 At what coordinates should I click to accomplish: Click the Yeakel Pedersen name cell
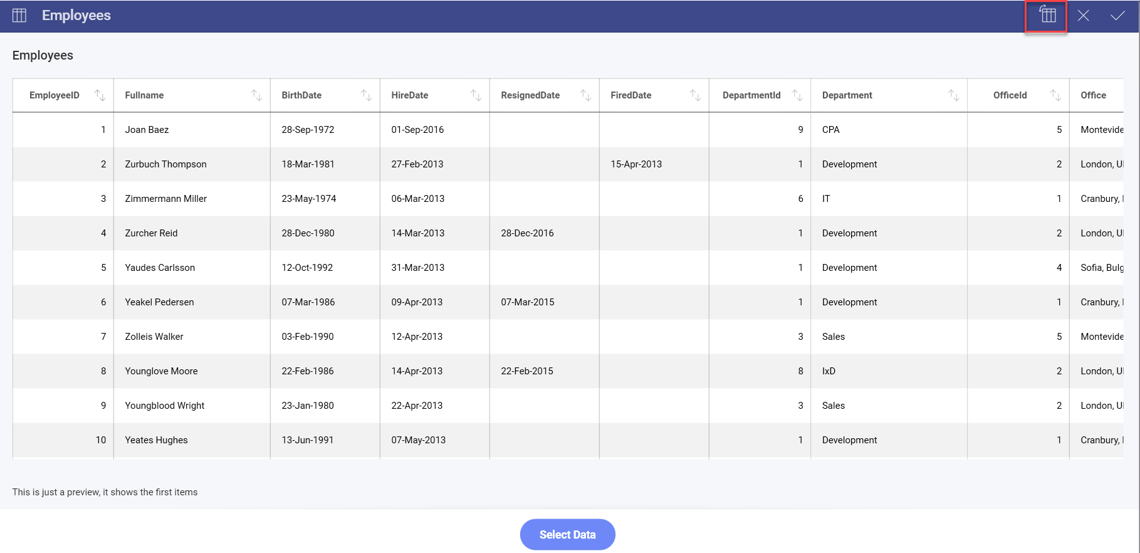click(x=192, y=302)
